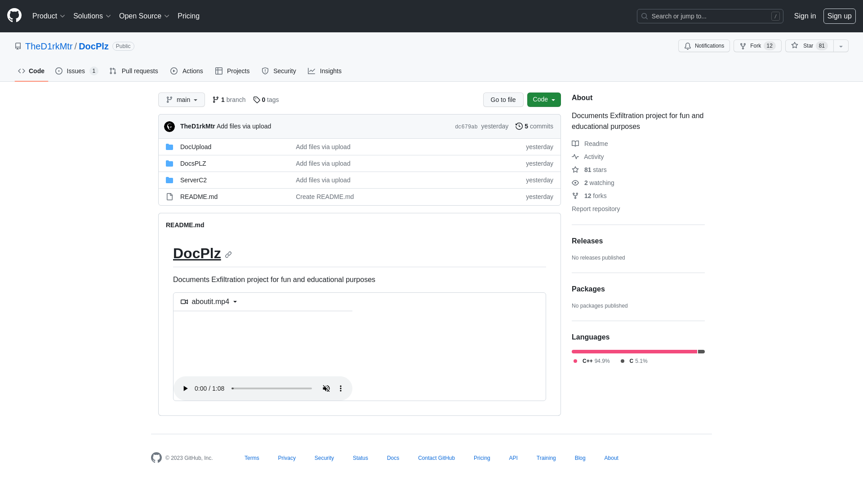Image resolution: width=863 pixels, height=485 pixels.
Task: Open the dc679ab commit hash link
Action: point(466,127)
